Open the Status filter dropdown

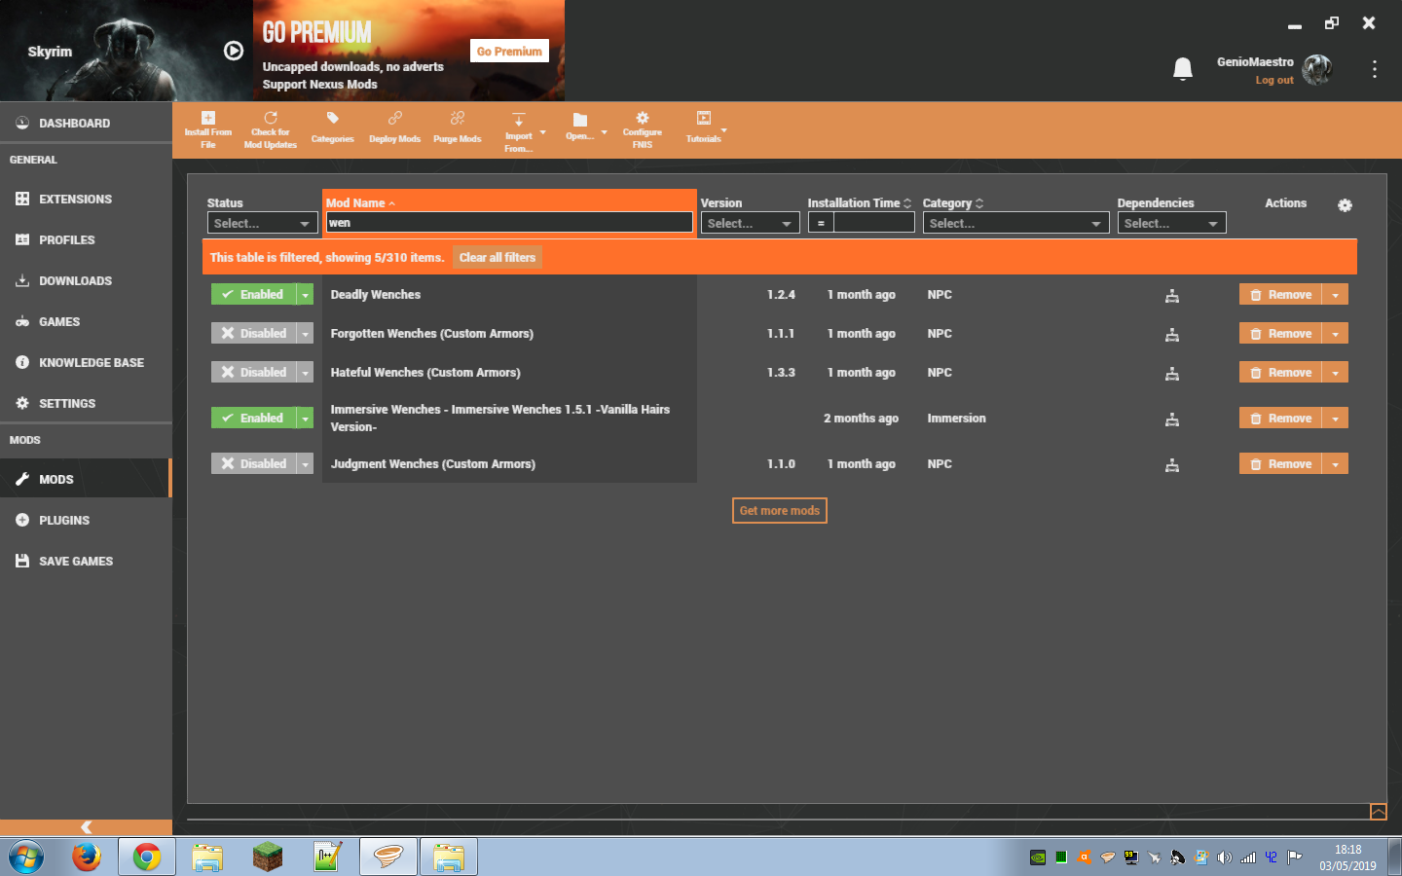pos(262,223)
